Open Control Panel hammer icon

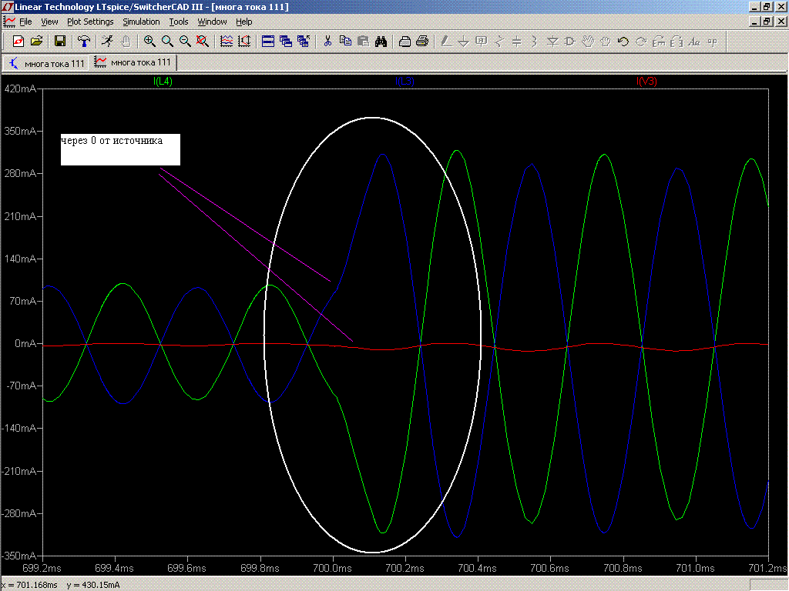pyautogui.click(x=84, y=42)
